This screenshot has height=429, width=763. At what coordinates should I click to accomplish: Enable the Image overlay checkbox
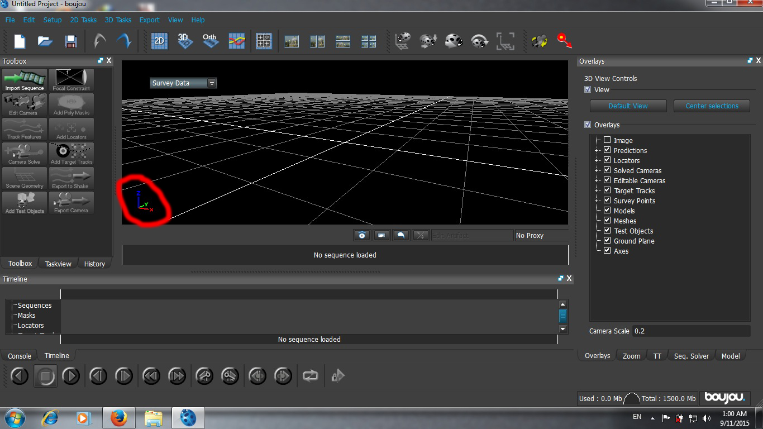point(607,140)
